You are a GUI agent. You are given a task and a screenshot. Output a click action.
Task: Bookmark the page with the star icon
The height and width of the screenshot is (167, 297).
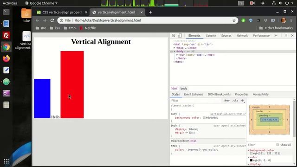coord(234,20)
